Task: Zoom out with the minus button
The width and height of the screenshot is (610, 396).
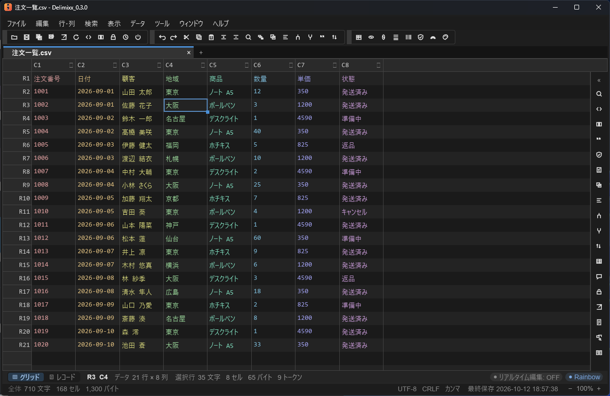Action: coord(570,389)
